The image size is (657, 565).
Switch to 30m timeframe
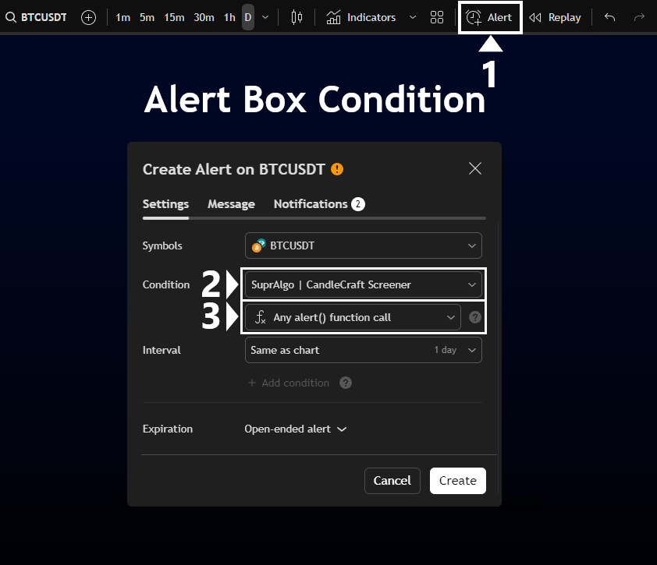(204, 18)
